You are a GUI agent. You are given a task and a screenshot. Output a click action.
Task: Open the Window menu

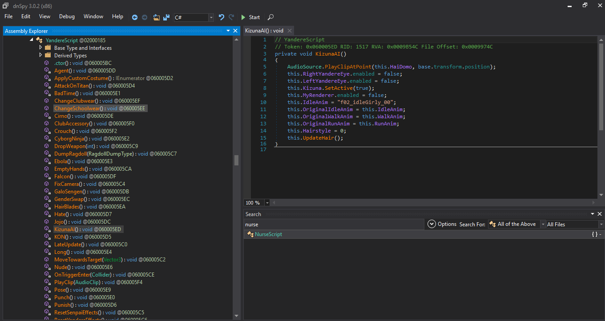(x=93, y=16)
